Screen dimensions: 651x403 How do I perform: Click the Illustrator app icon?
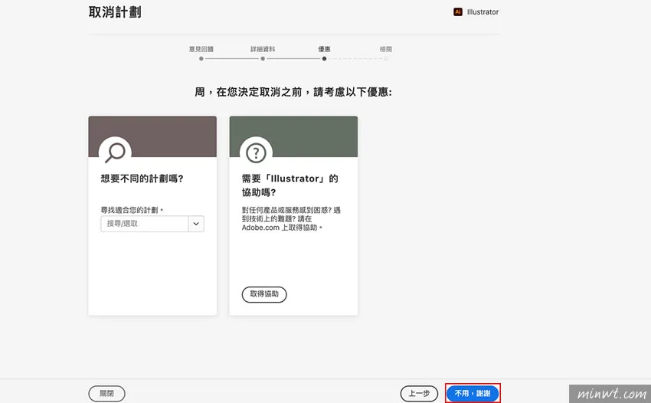[x=458, y=12]
